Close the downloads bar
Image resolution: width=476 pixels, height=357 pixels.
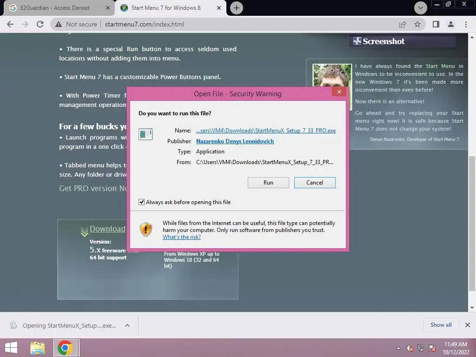[x=468, y=325]
